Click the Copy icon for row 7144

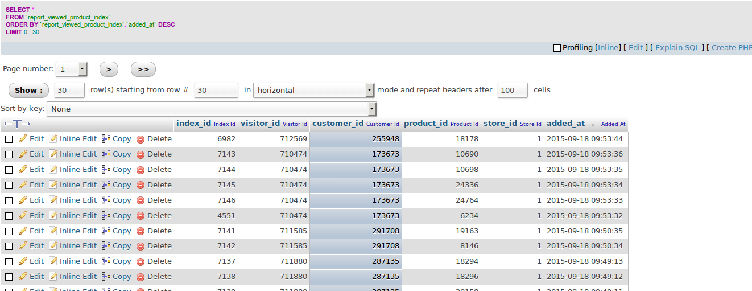106,169
